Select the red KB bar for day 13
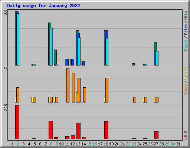Viewport: 190px width, 148px height. click(79, 131)
